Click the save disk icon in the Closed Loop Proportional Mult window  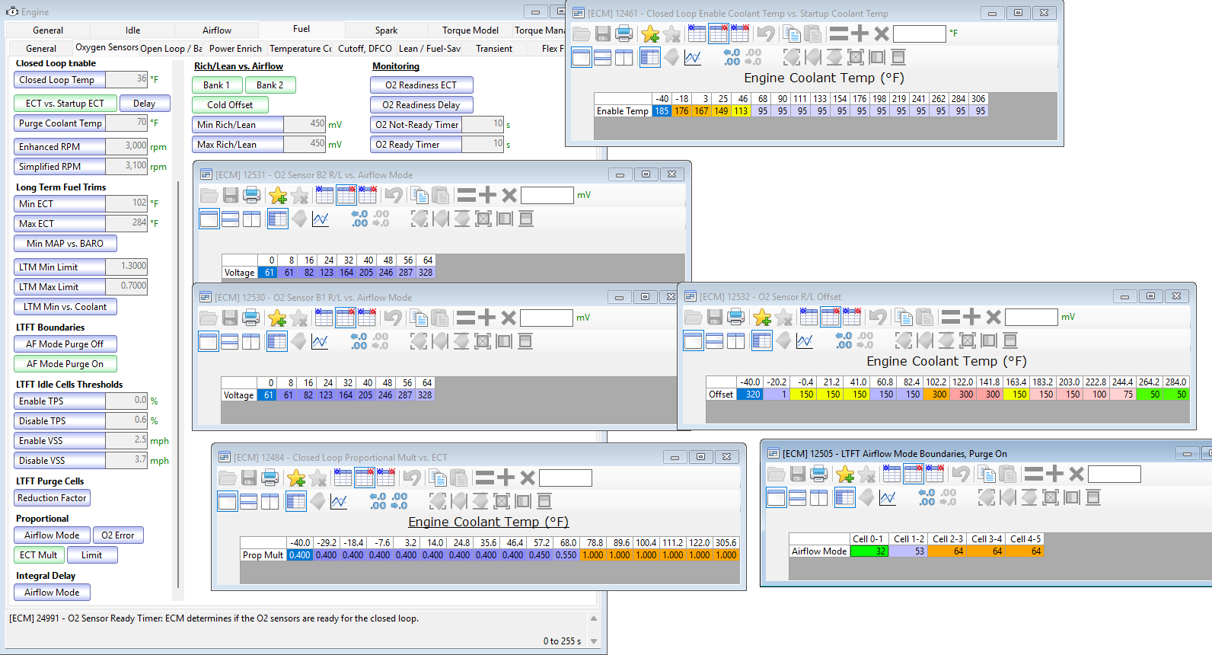pyautogui.click(x=249, y=478)
